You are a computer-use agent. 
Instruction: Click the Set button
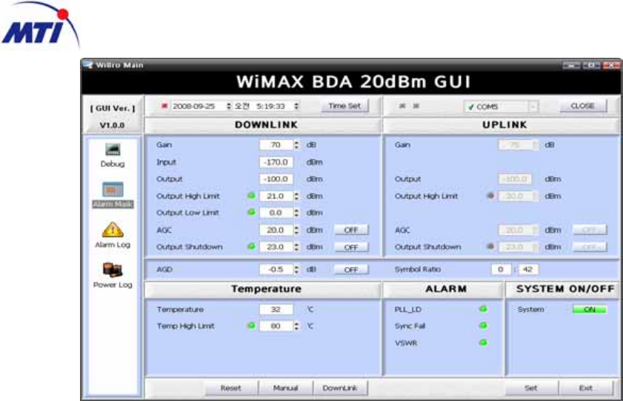[x=531, y=388]
